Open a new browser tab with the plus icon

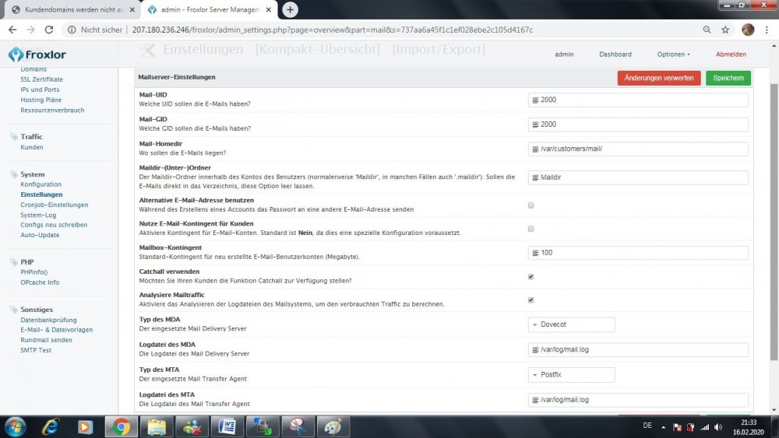click(x=290, y=9)
